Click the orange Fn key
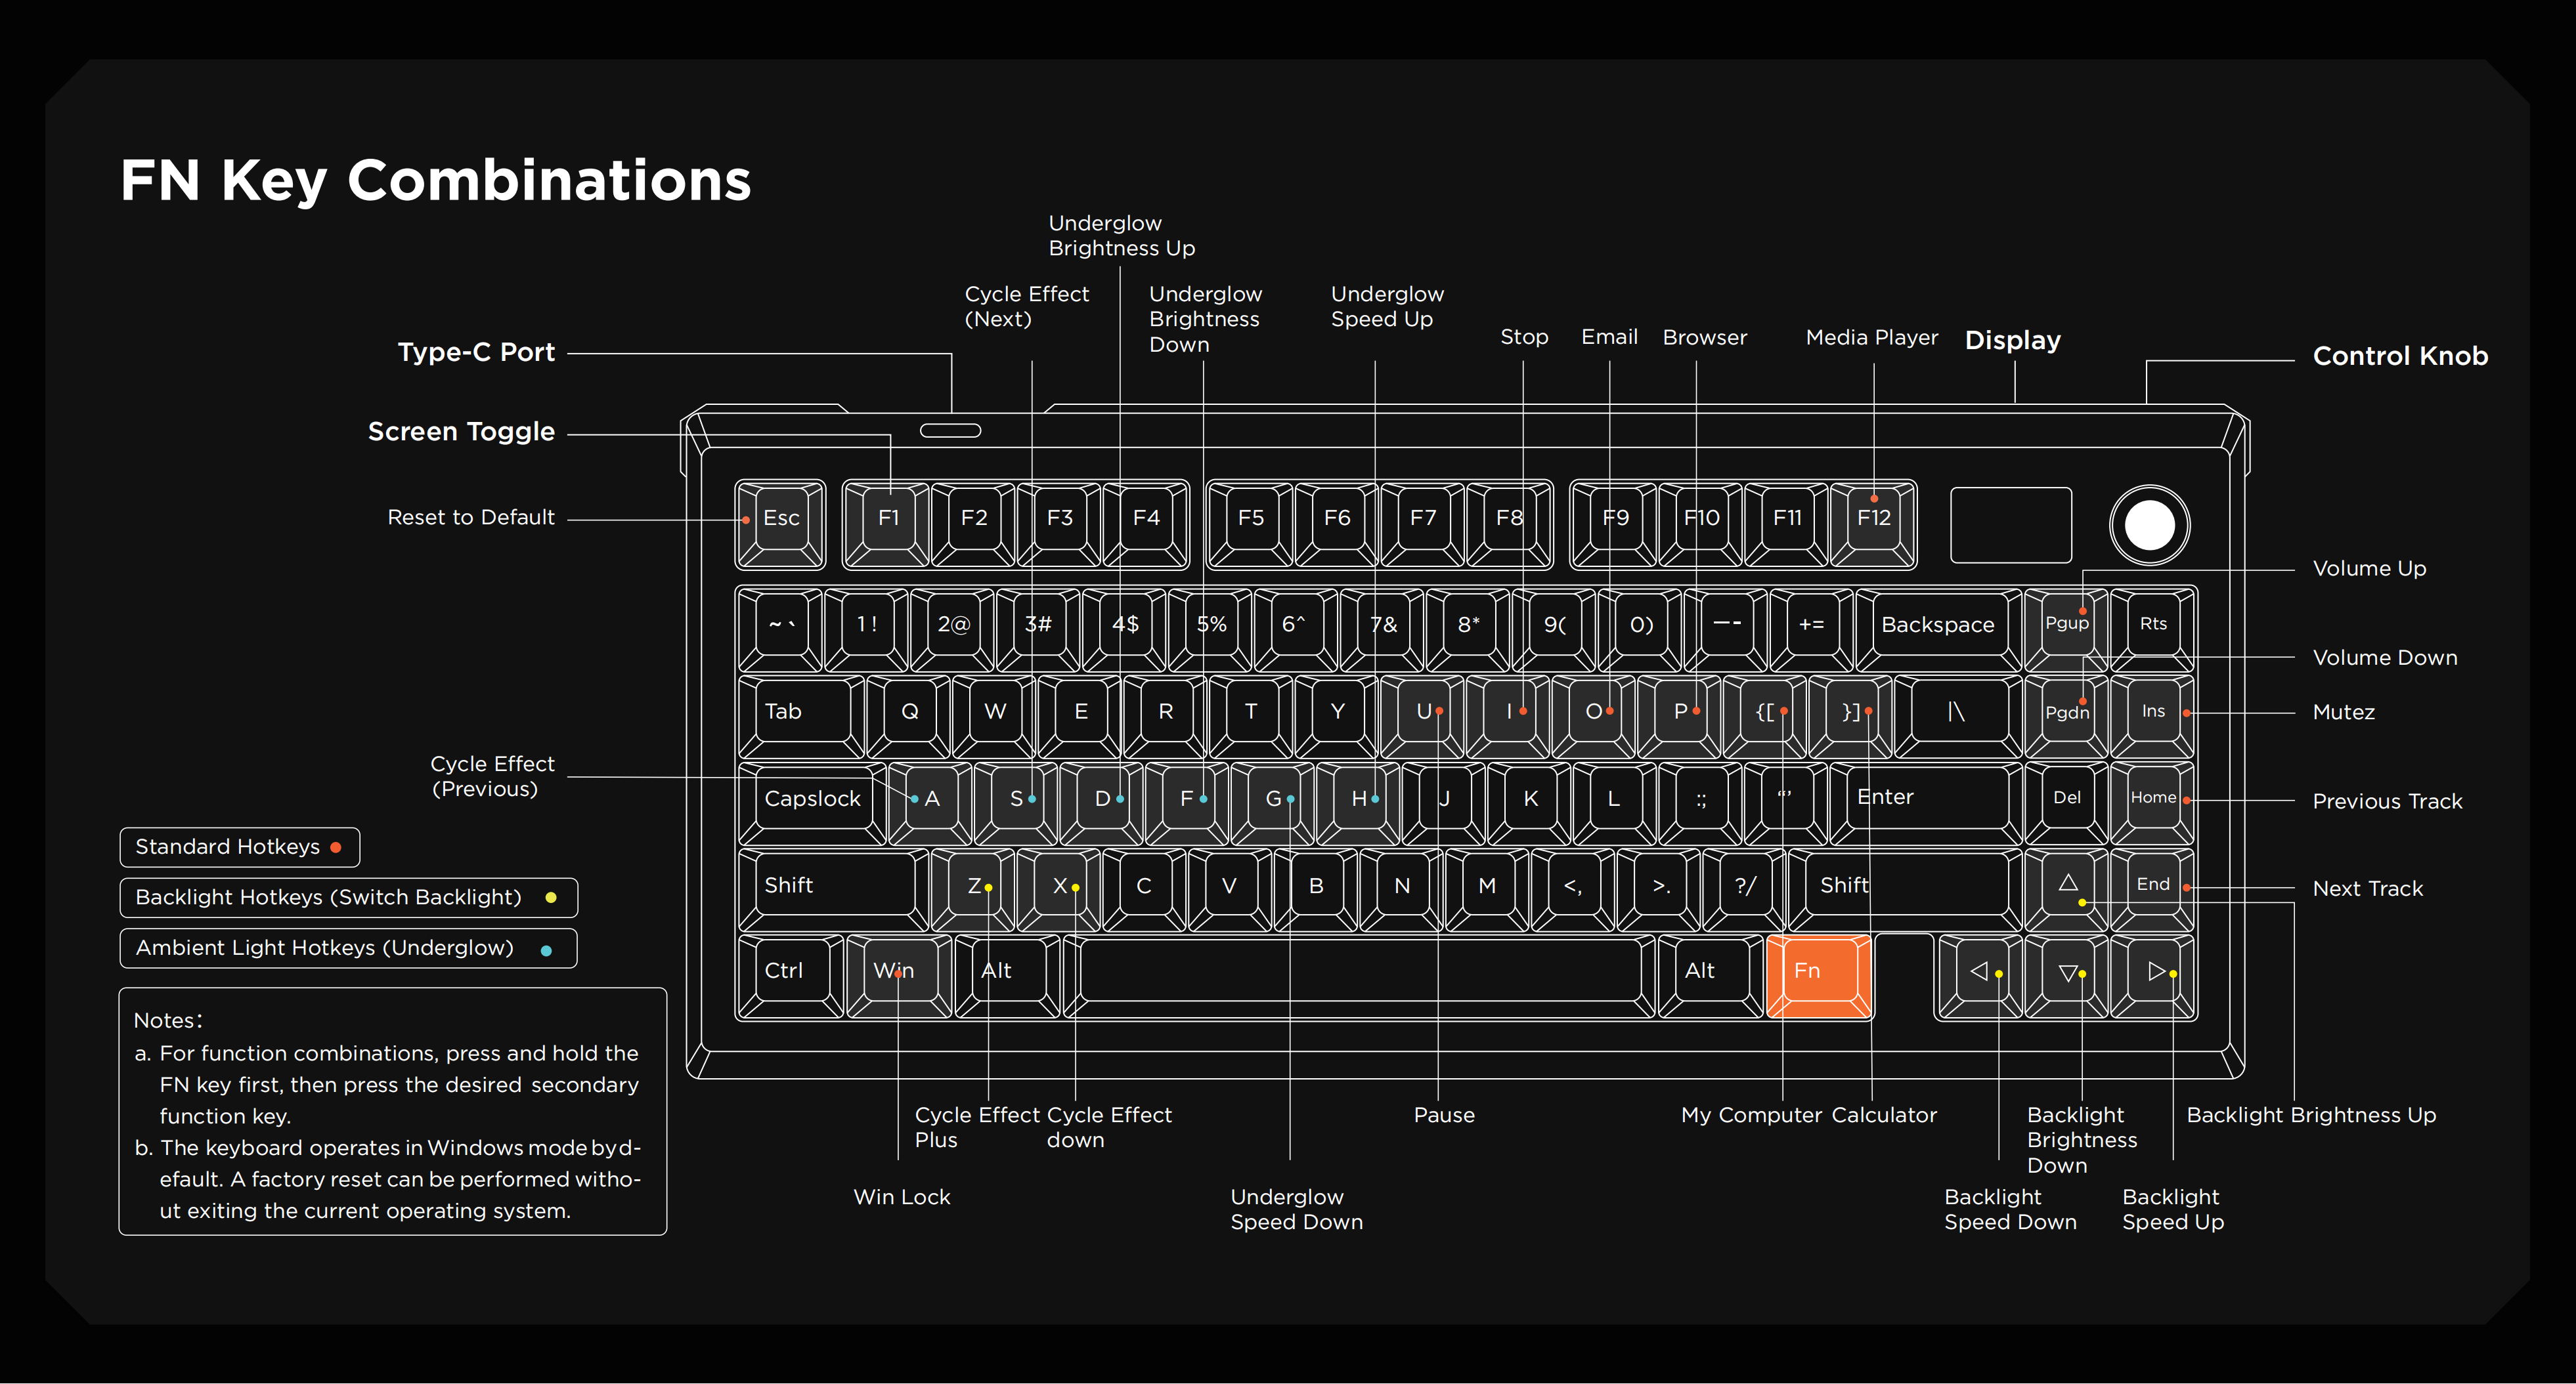Screen dimensions: 2576x1384 pyautogui.click(x=1818, y=973)
